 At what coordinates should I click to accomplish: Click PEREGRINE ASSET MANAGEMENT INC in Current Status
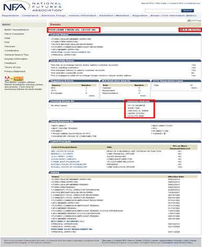(71, 52)
